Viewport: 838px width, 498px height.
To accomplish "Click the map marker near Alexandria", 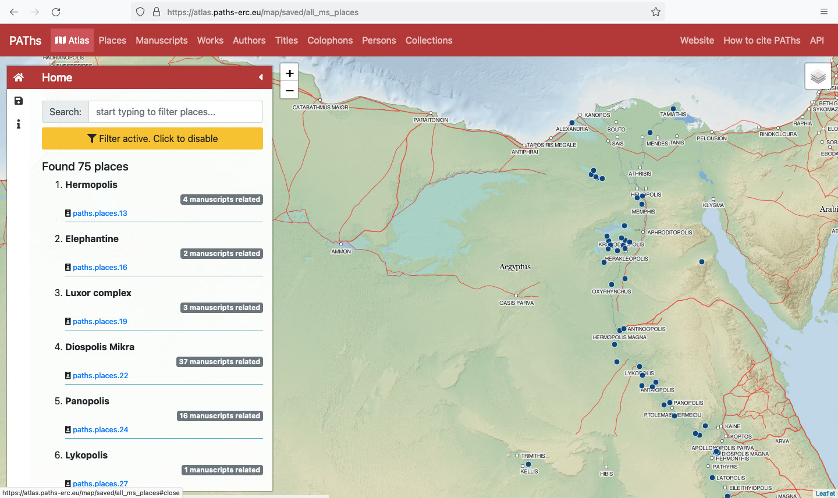I will [x=572, y=123].
